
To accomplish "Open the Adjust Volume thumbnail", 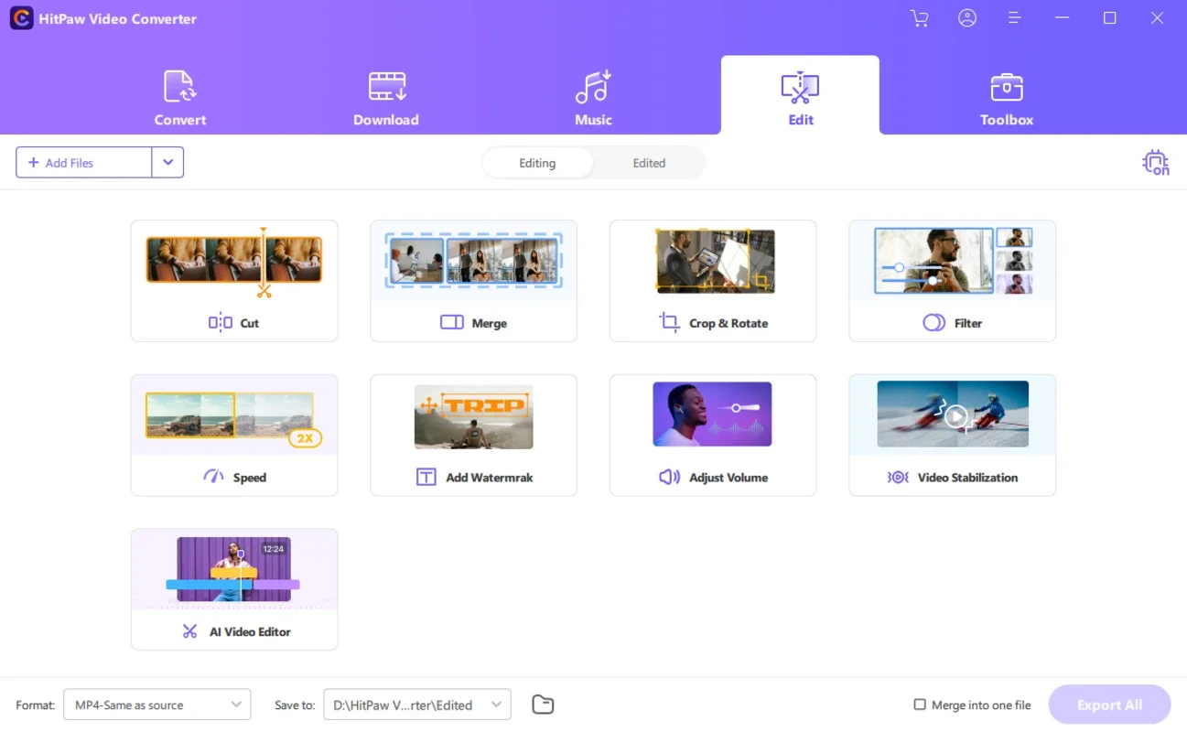I will point(712,414).
